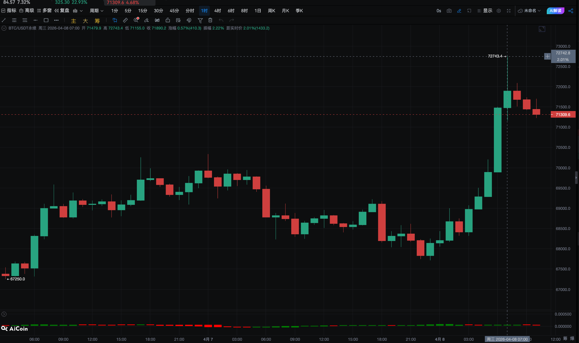Open the hexagon settings icon
The height and width of the screenshot is (343, 579).
click(x=499, y=11)
